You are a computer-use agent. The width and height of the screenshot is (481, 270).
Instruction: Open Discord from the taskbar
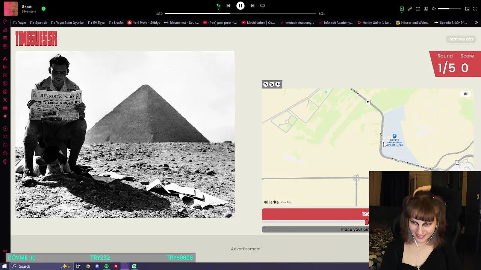point(97,266)
